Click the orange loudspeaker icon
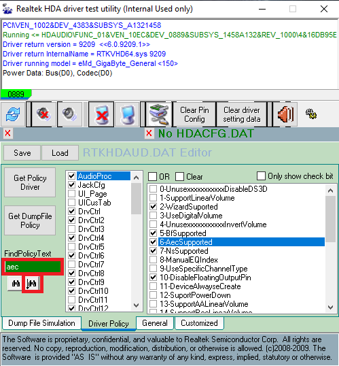 click(285, 114)
